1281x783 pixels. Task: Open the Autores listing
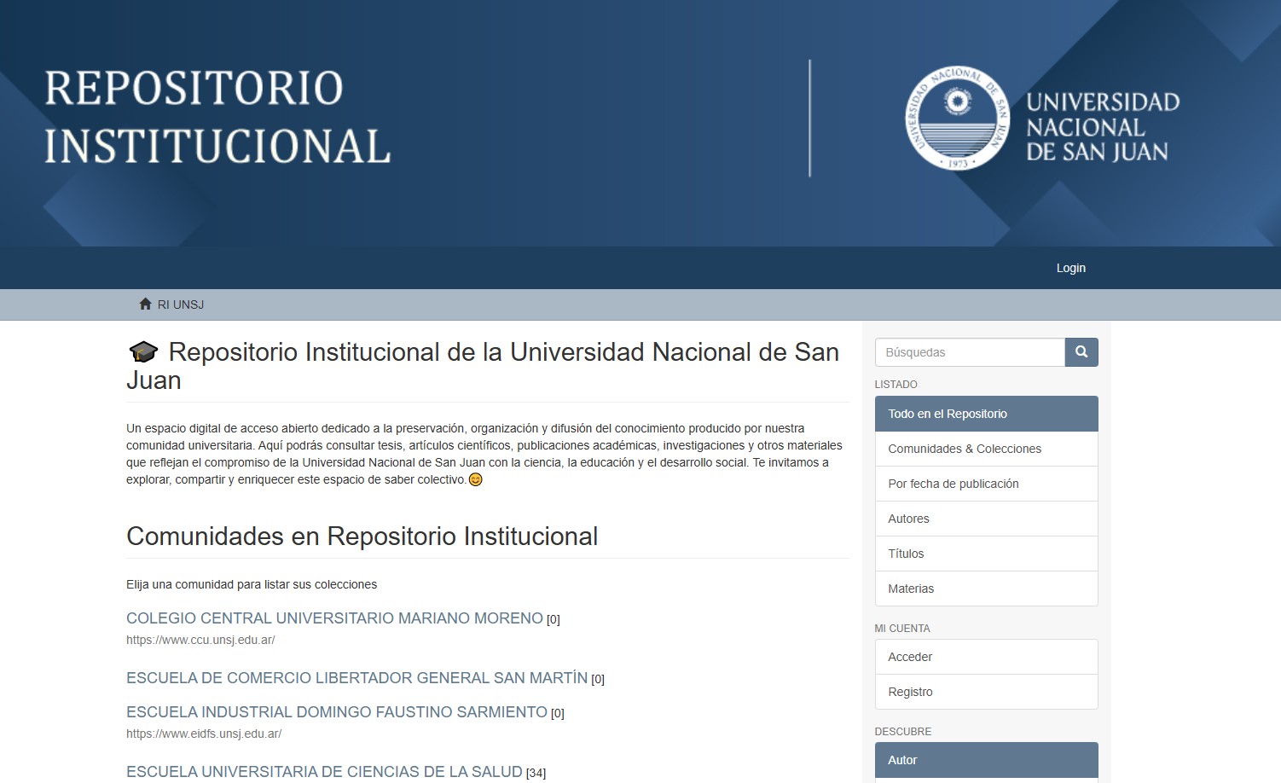click(908, 519)
